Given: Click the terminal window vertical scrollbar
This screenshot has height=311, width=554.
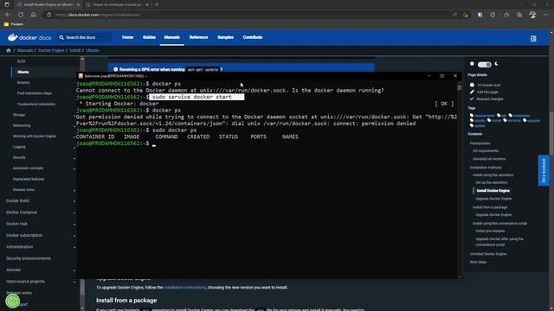Looking at the screenshot, I should tap(460, 179).
